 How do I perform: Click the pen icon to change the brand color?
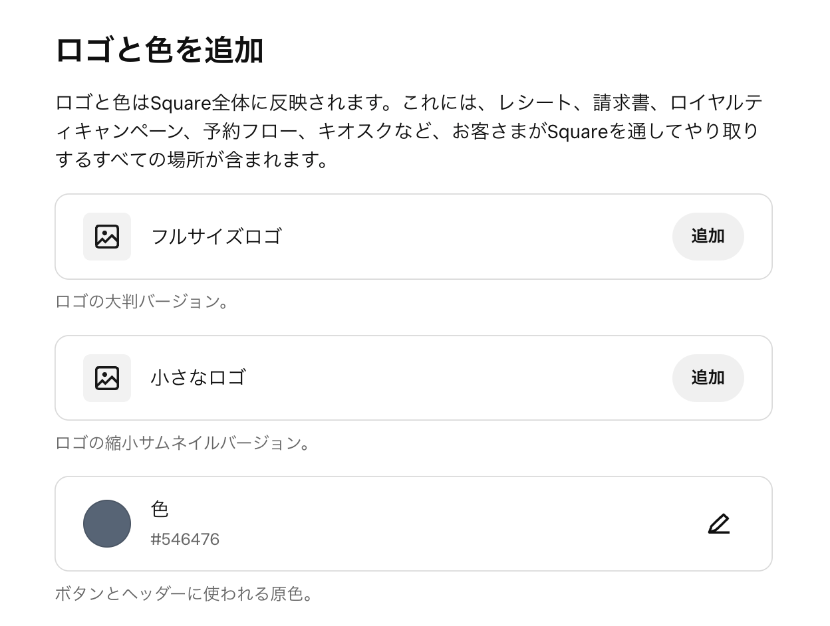[719, 524]
